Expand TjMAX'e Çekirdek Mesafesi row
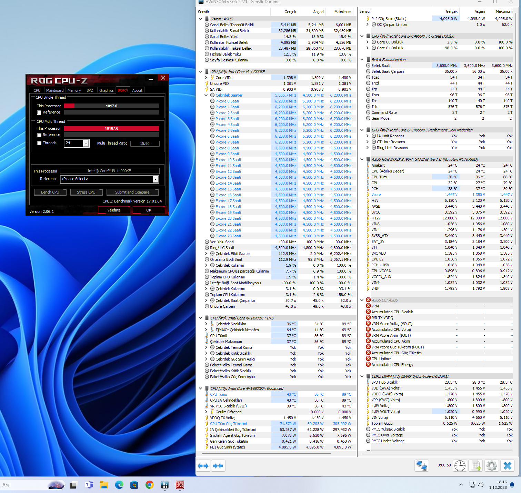 click(x=206, y=330)
